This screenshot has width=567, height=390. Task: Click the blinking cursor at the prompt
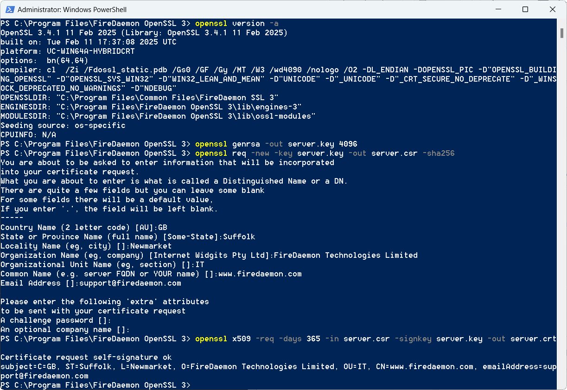(194, 385)
